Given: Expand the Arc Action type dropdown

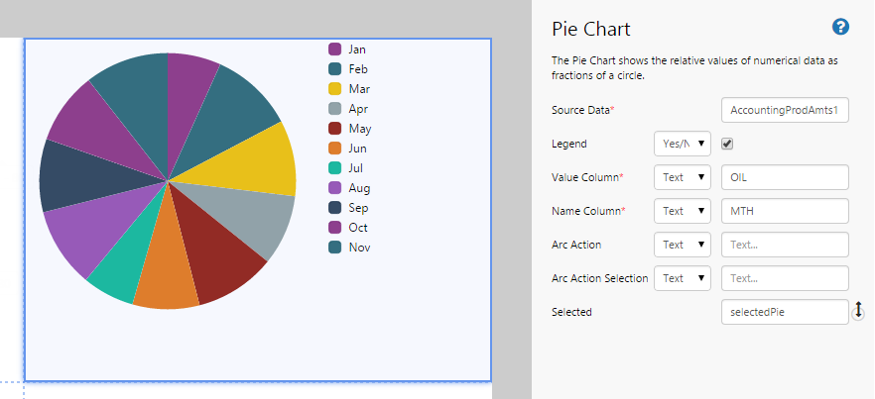Looking at the screenshot, I should click(683, 245).
